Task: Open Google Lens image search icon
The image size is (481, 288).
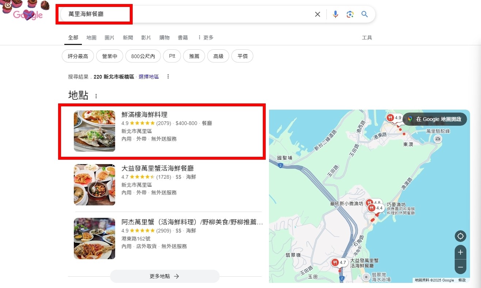Action: point(350,14)
